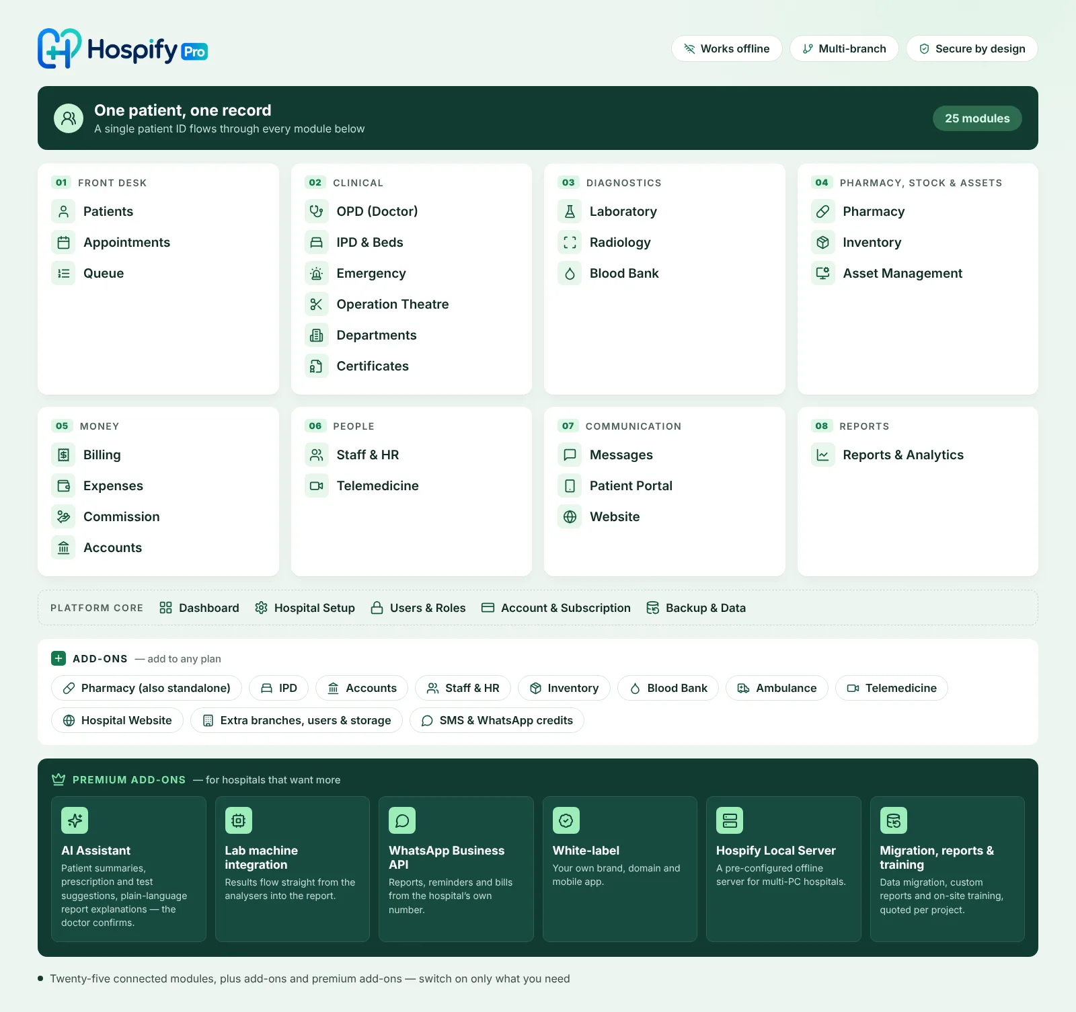Click the Billing receipt icon
1076x1012 pixels.
63,455
